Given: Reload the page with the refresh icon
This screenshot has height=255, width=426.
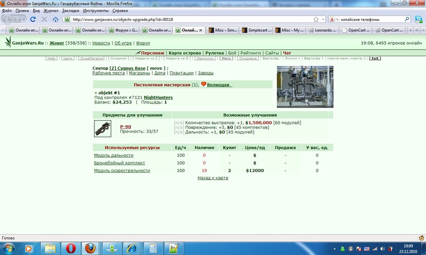Looking at the screenshot, I should pos(33,19).
